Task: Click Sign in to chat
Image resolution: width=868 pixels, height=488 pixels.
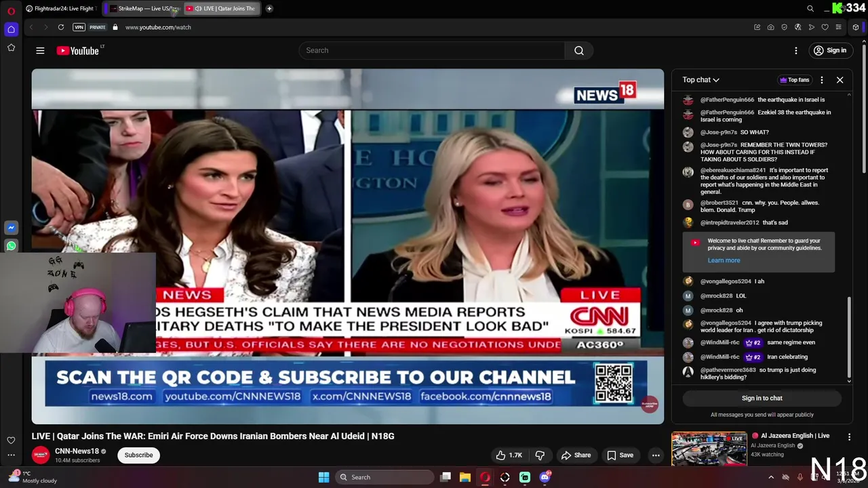Action: pyautogui.click(x=762, y=398)
